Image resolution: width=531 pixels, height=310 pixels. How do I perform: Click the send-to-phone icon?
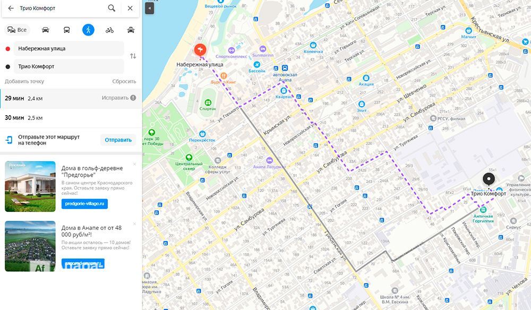[x=9, y=140]
